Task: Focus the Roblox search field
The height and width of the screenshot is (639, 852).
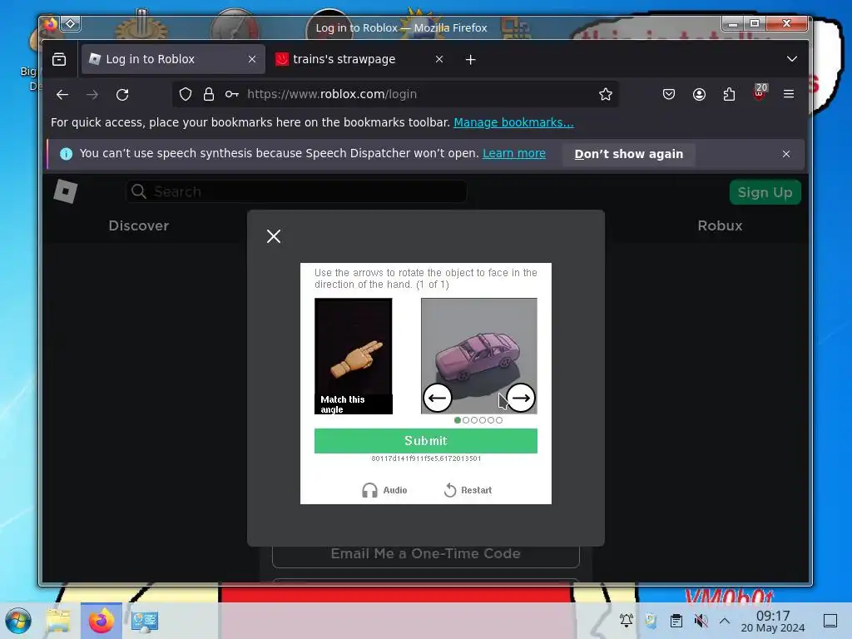Action: tap(296, 191)
